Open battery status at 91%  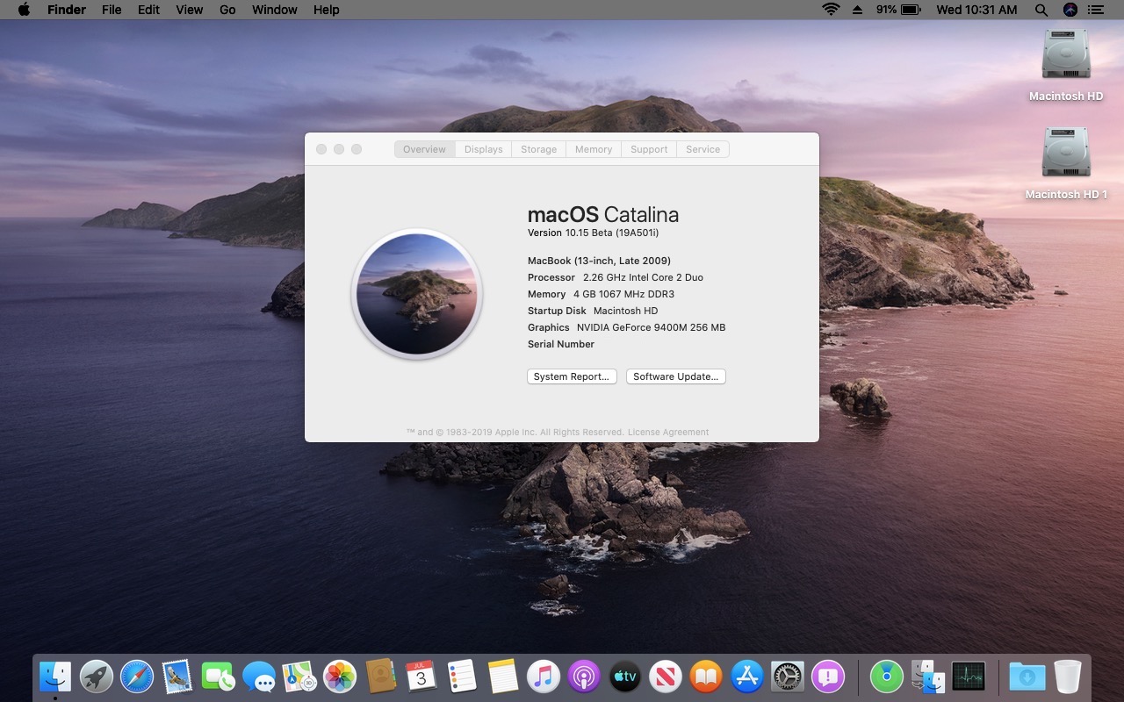(897, 10)
